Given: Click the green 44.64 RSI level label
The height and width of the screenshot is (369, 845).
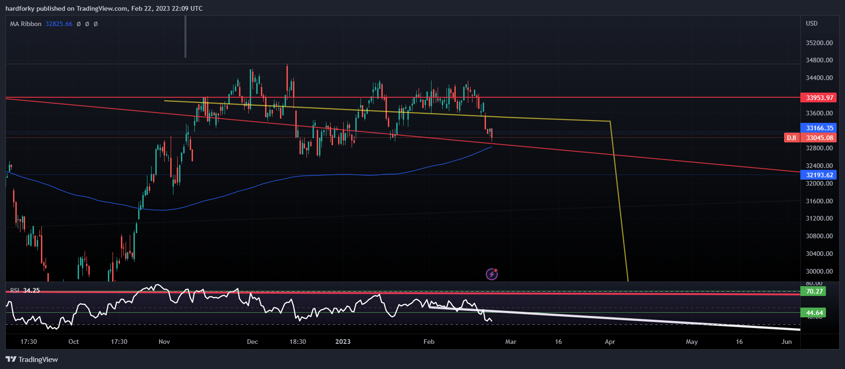Looking at the screenshot, I should click(x=814, y=313).
